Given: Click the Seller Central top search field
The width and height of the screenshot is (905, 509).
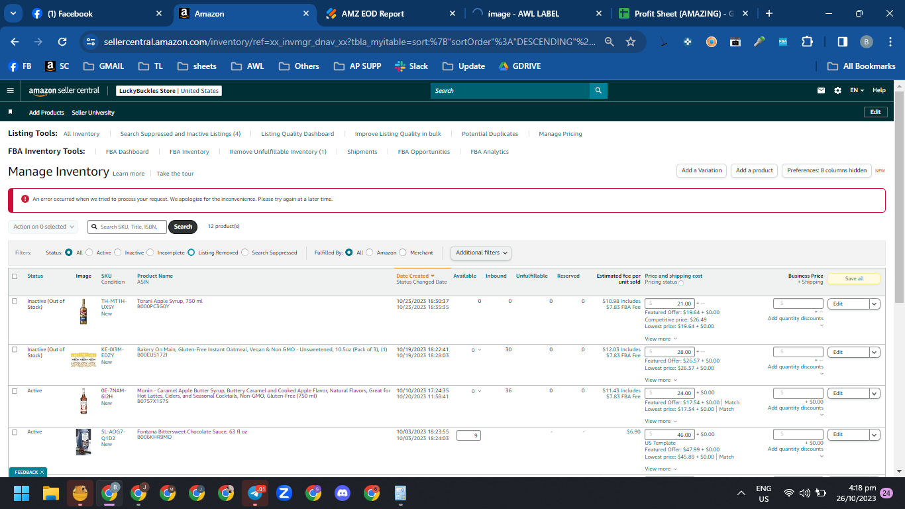Looking at the screenshot, I should (x=510, y=91).
